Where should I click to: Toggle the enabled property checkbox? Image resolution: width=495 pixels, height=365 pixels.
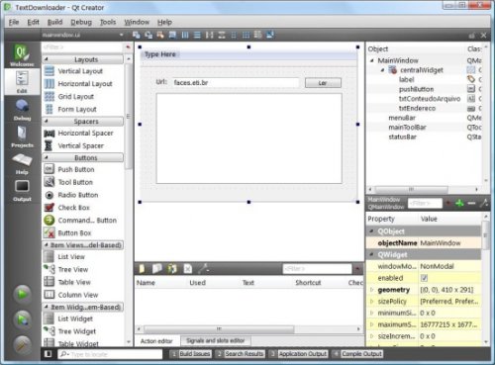coord(425,278)
